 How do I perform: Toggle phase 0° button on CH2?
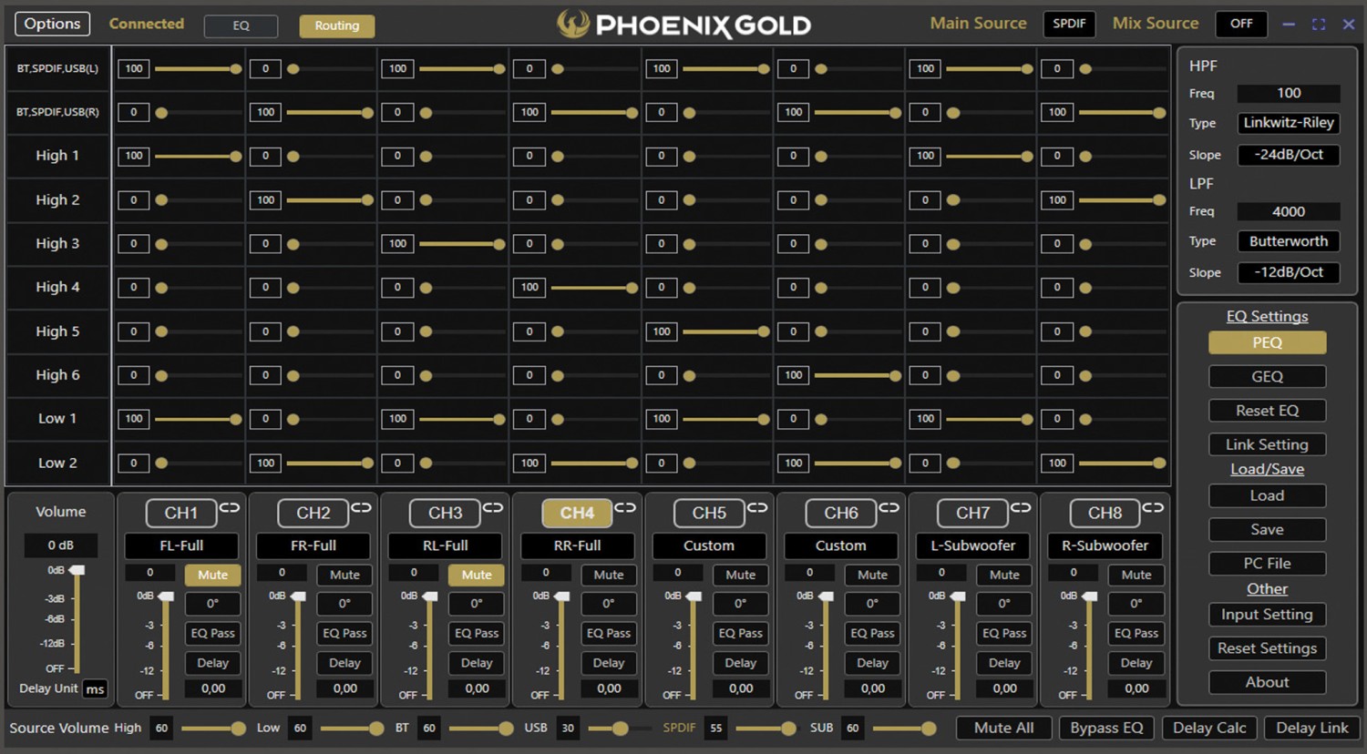pos(344,604)
